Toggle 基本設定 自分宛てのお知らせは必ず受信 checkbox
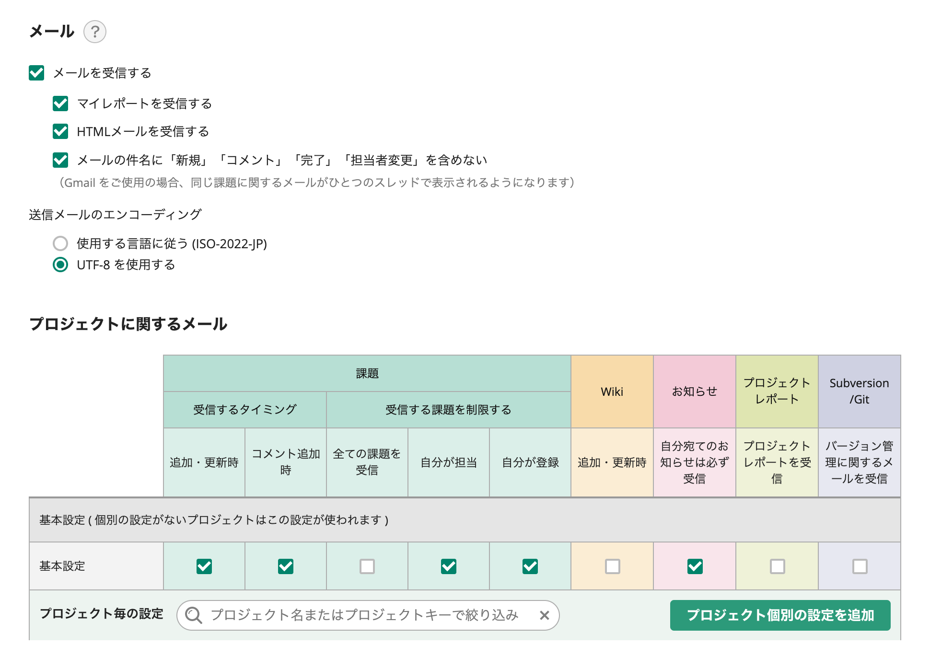930x669 pixels. coord(695,566)
